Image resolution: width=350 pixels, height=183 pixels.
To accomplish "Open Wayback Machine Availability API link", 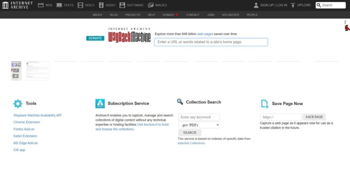I will pos(37,115).
